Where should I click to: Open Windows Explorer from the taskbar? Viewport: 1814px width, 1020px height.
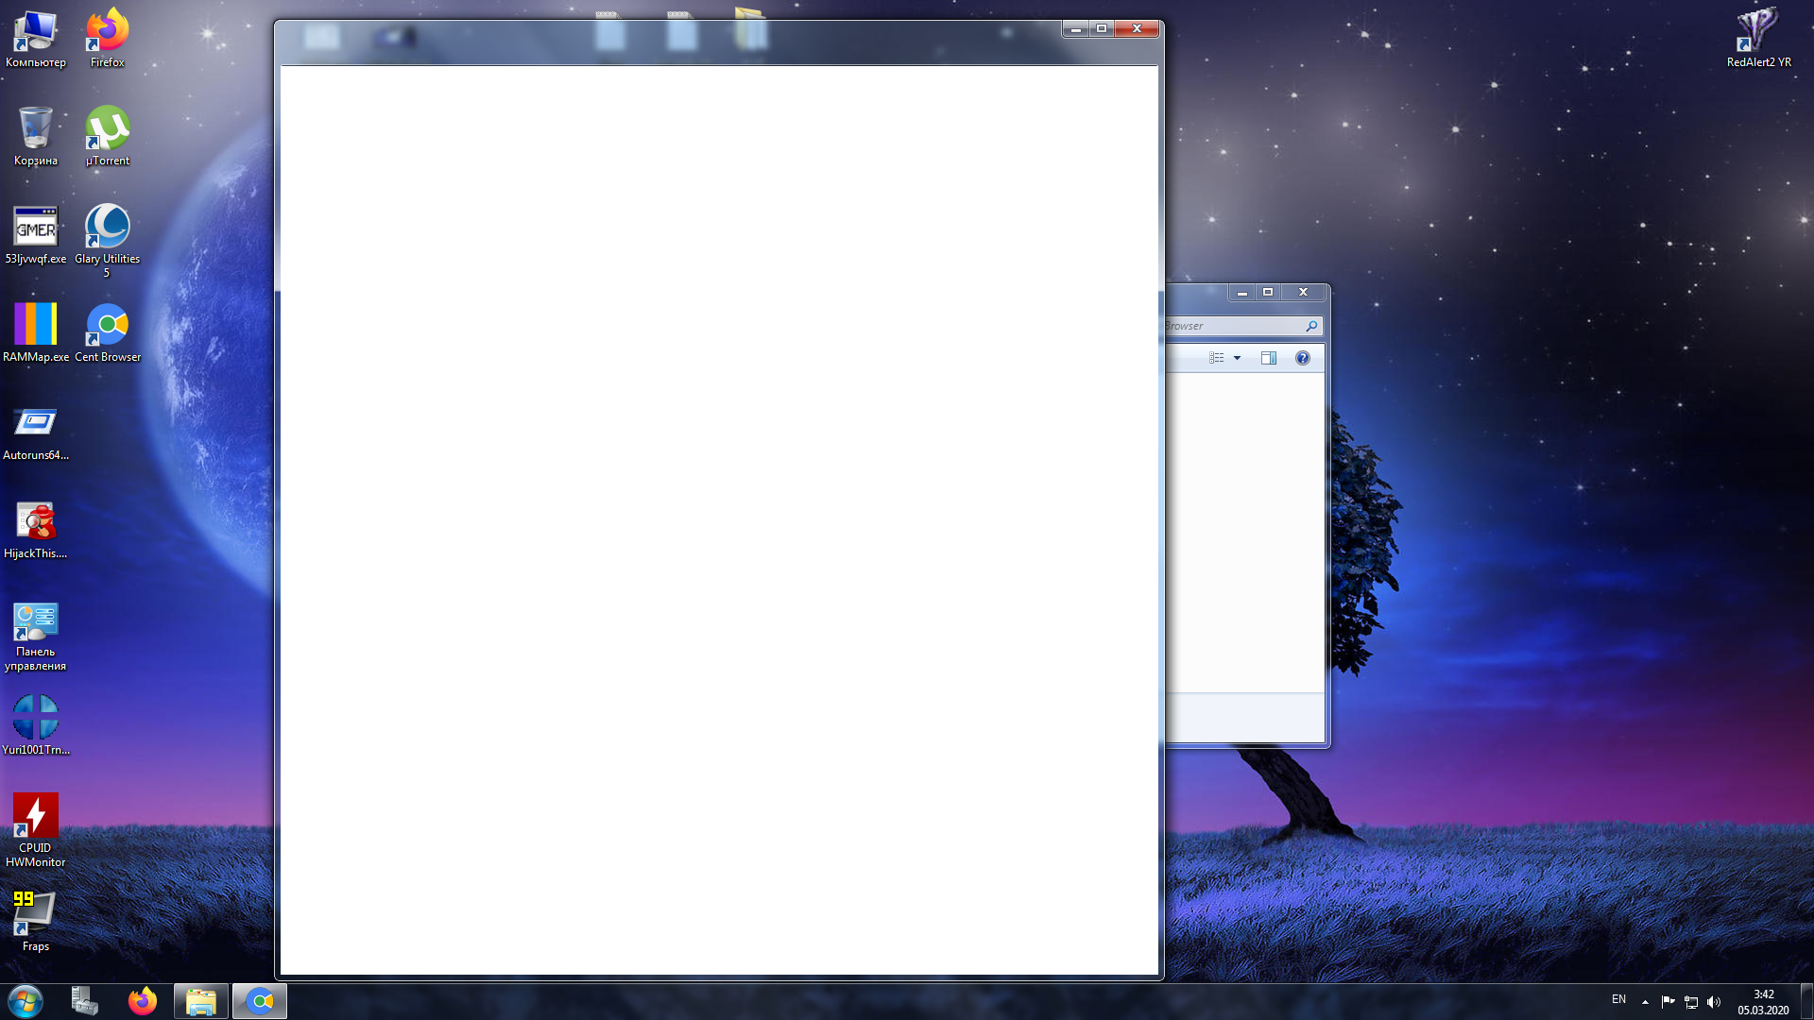coord(200,1000)
